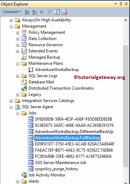Click the Database Mail icon
130x184 pixels.
tap(24, 82)
